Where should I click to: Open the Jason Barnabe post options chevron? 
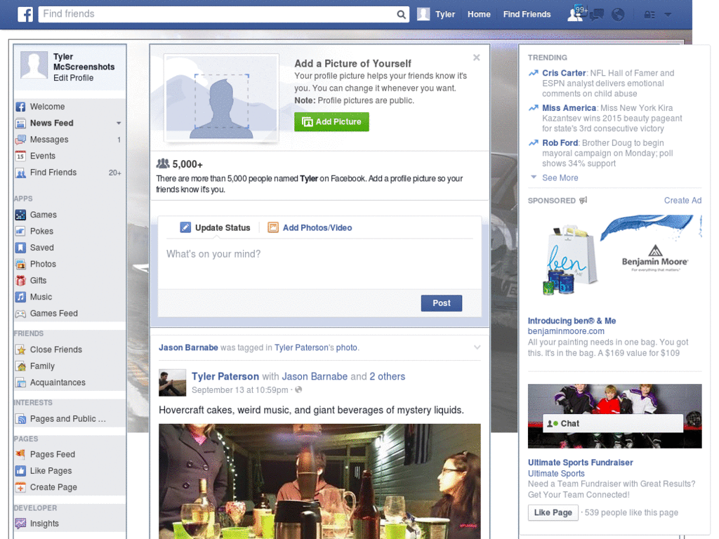coord(477,347)
